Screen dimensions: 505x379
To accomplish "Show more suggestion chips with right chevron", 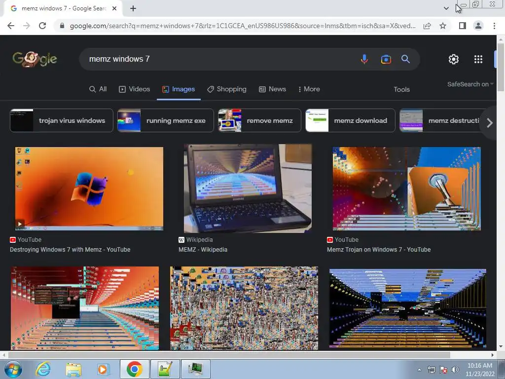I will (490, 123).
